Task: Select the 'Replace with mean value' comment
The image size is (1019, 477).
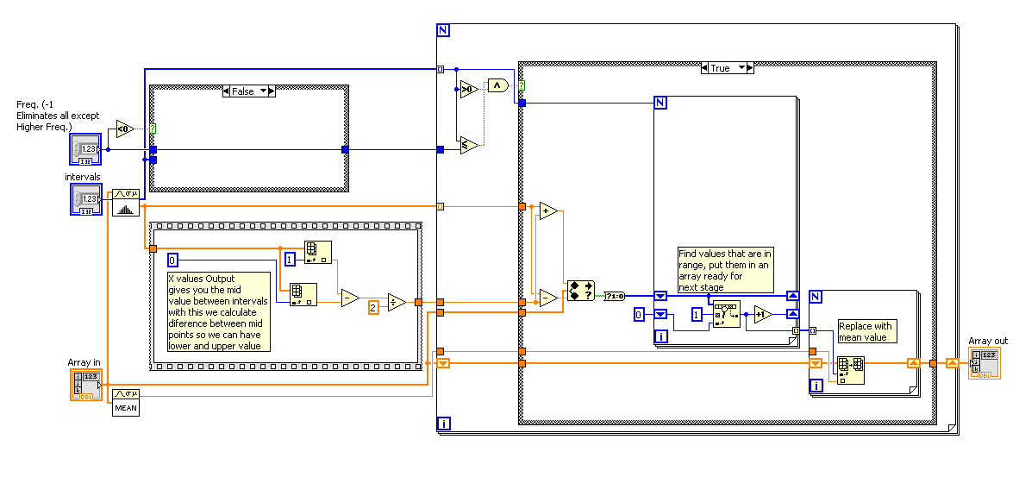Action: click(x=867, y=331)
